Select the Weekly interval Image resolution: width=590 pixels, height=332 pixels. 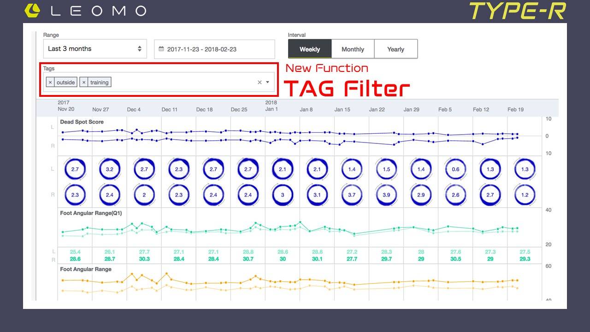click(310, 49)
